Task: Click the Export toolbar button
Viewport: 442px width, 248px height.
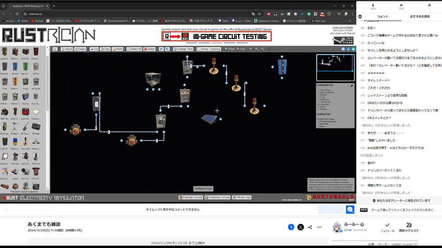Action: [80, 49]
